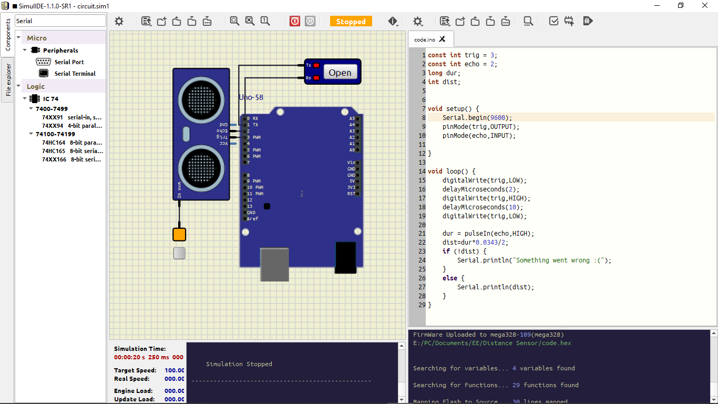Click the upload firmware chip icon

569,21
